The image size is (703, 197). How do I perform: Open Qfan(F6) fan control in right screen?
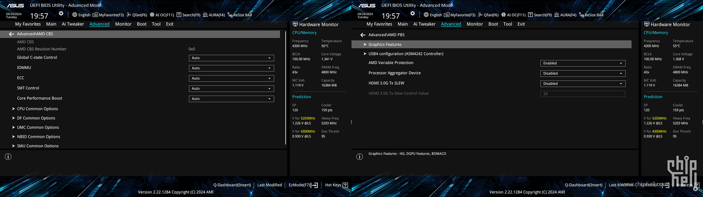click(x=488, y=15)
